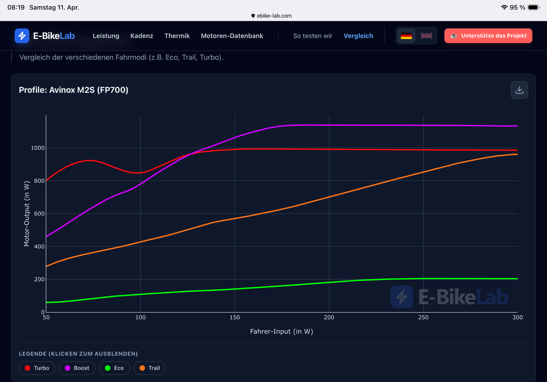
Task: Click the 150 x-axis tick label
Action: (235, 317)
